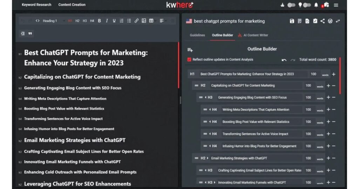Toggle source code view in editor toolbar
359x189 pixels.
point(38,21)
